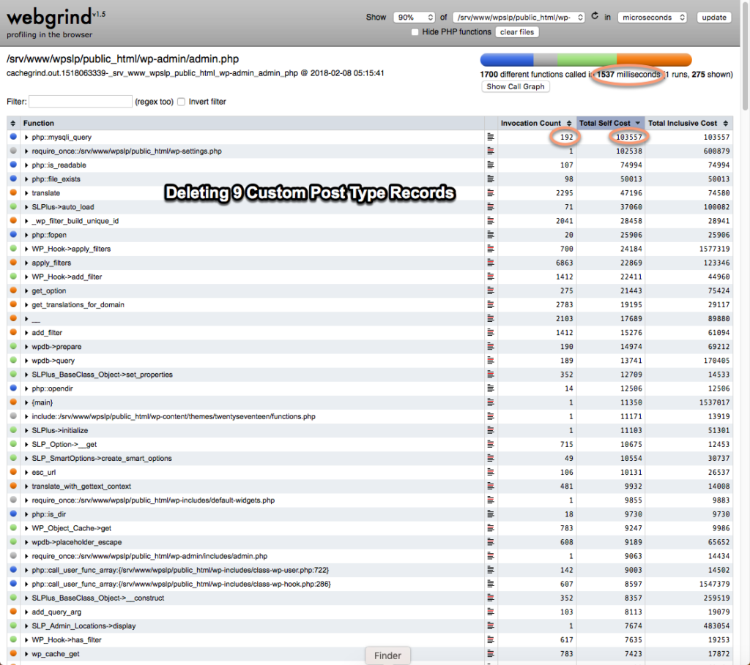Open the microseconds units dropdown

coord(652,18)
